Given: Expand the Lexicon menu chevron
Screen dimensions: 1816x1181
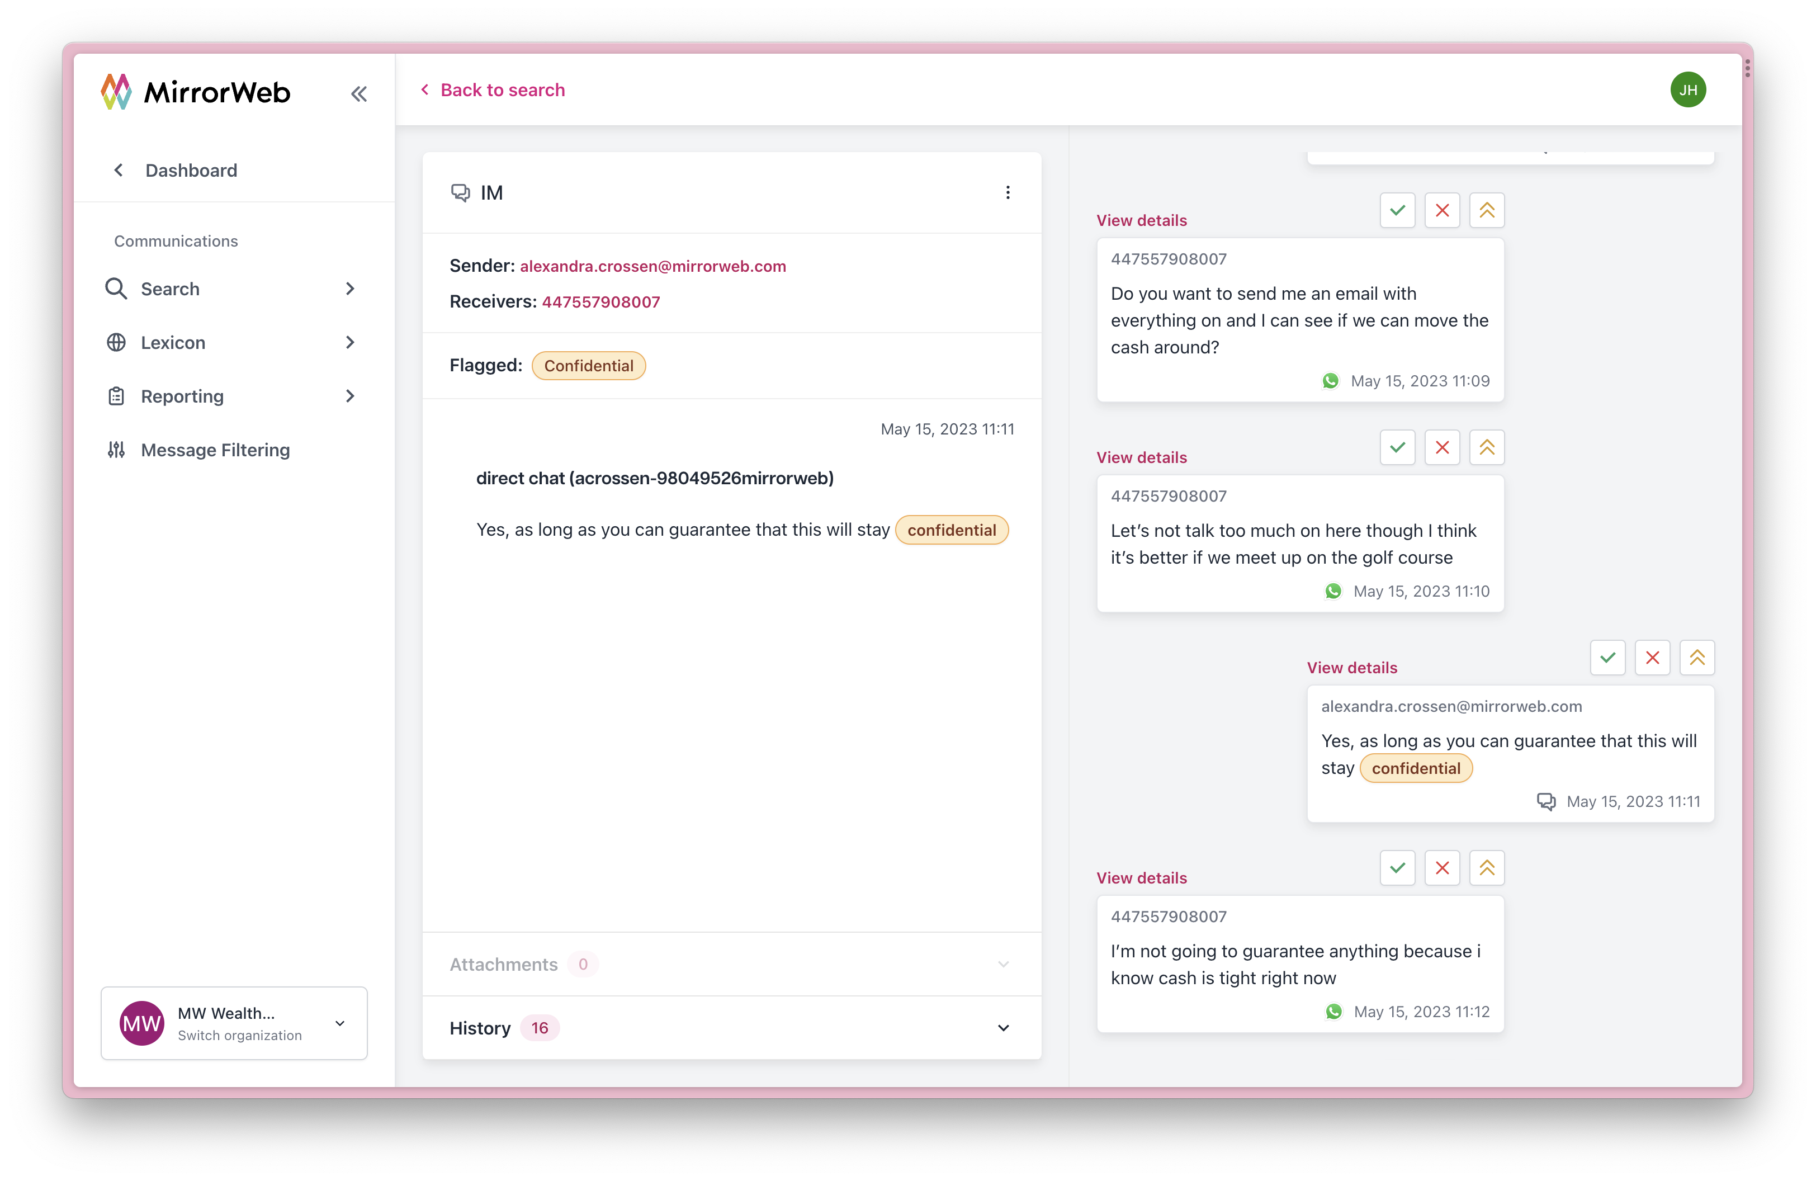Looking at the screenshot, I should click(349, 343).
